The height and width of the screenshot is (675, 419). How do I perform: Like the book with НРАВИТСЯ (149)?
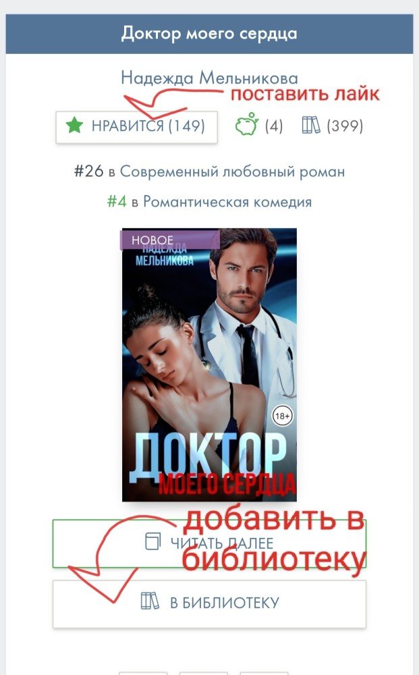click(x=136, y=127)
